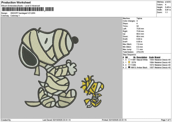Click the Up value '69.4 mm'

tap(140, 34)
